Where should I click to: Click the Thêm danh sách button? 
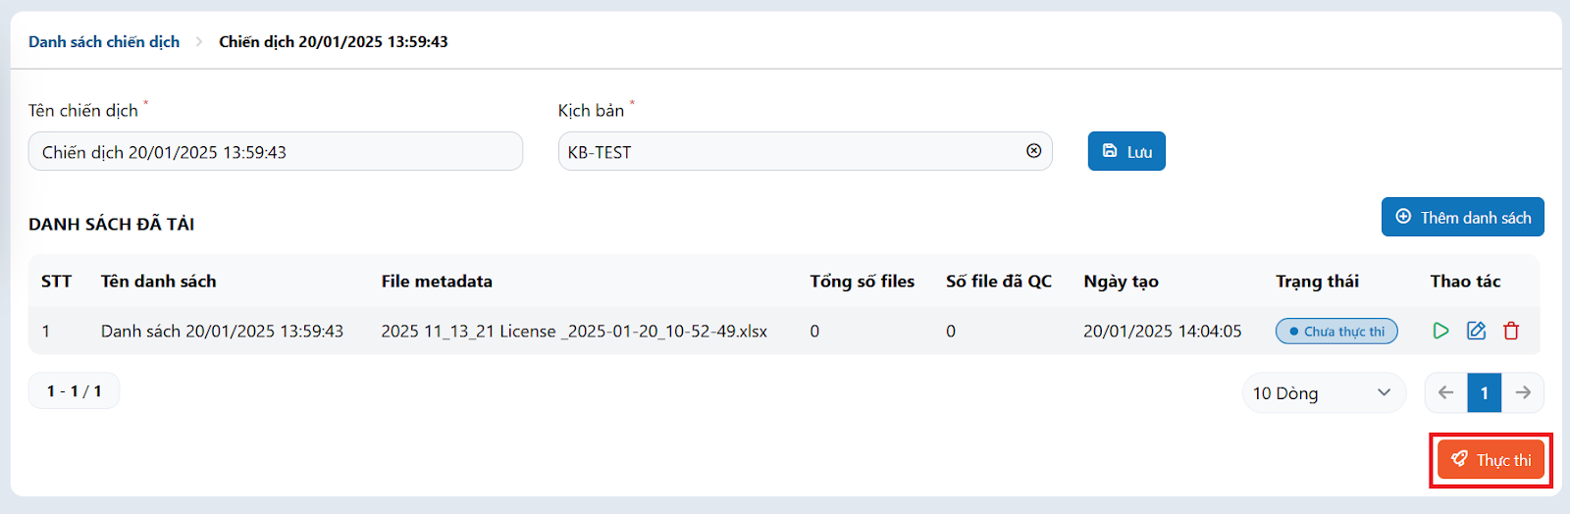[x=1463, y=217]
